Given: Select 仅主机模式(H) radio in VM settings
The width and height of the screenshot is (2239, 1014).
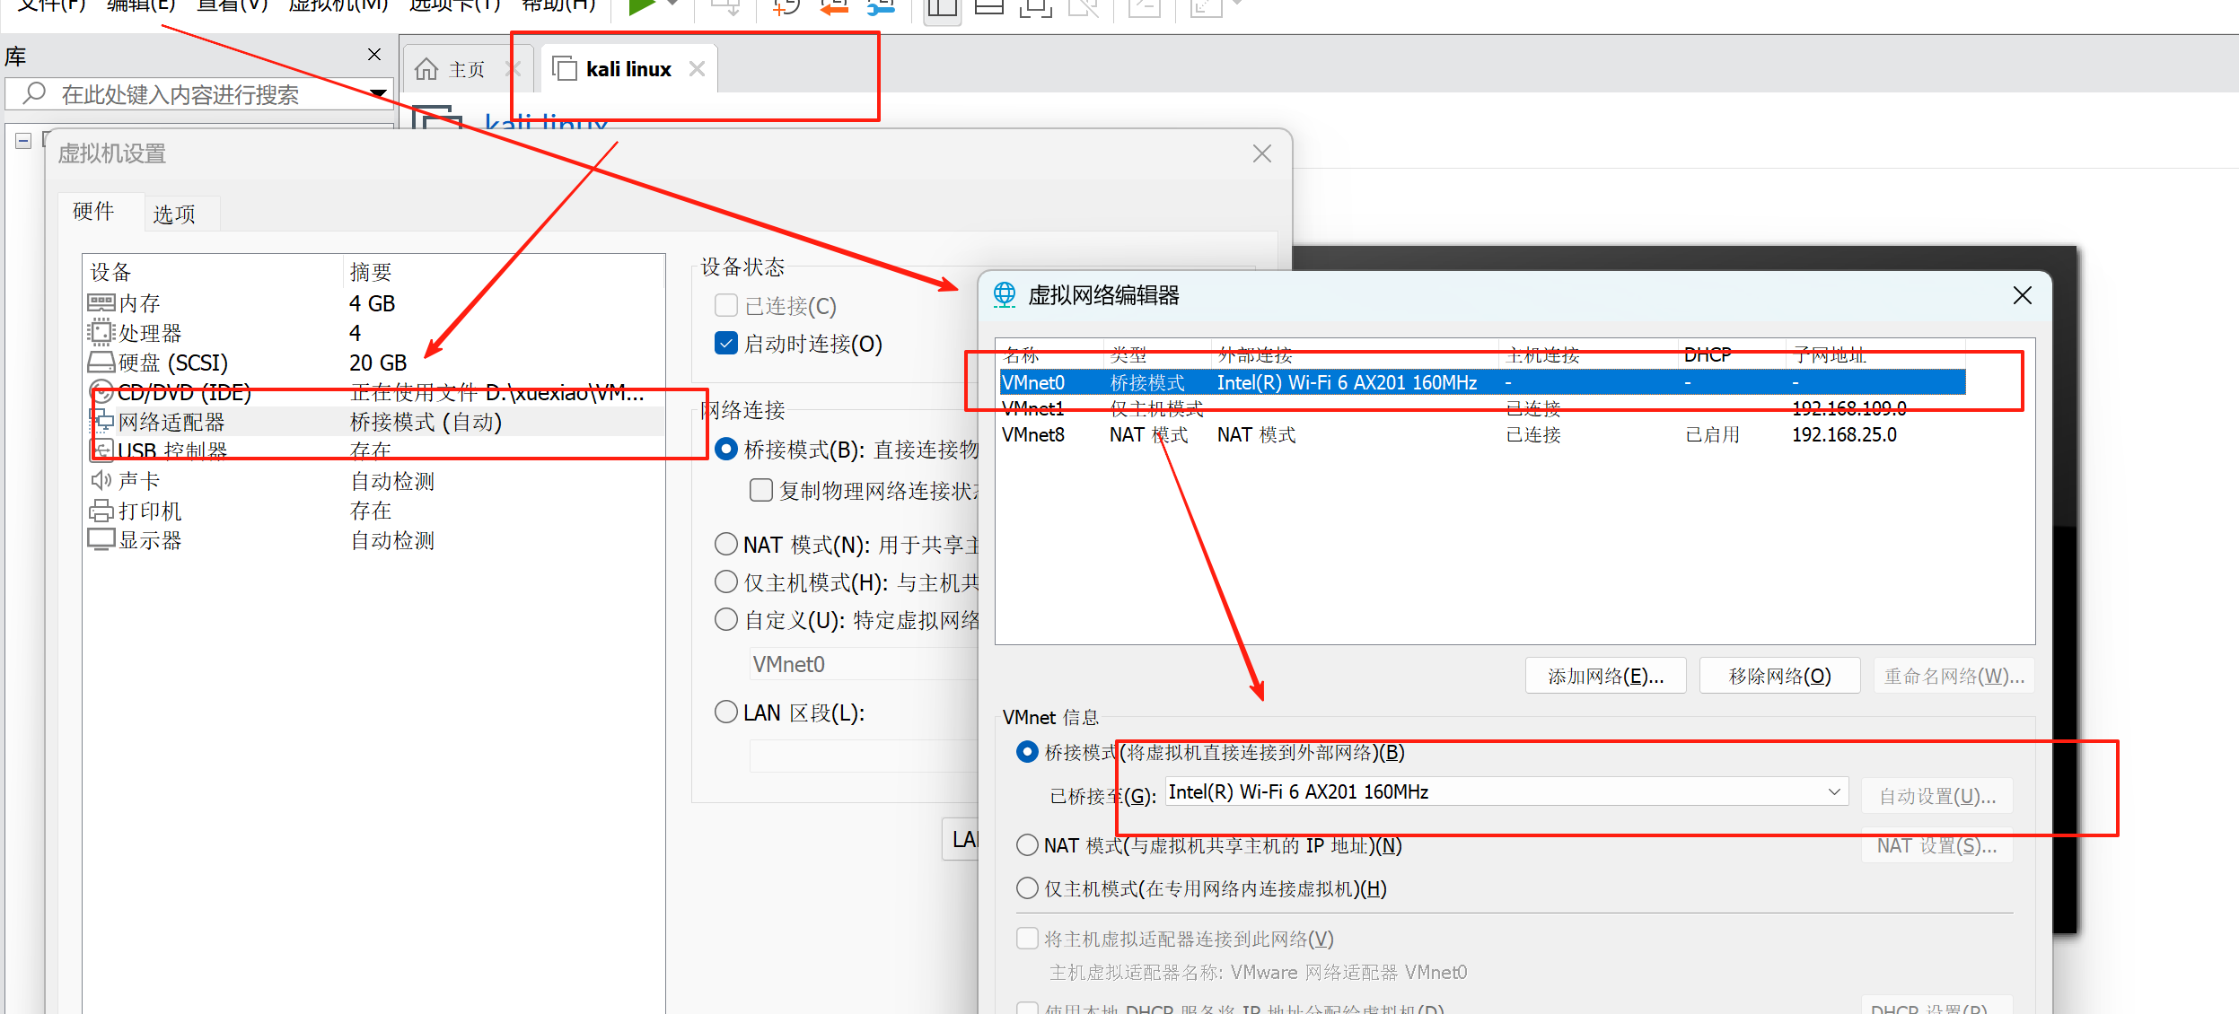Looking at the screenshot, I should point(726,581).
